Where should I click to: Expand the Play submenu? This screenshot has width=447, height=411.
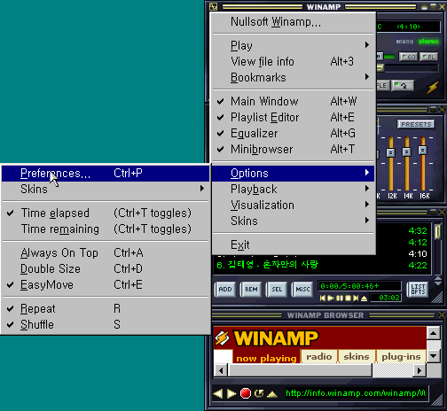point(294,45)
